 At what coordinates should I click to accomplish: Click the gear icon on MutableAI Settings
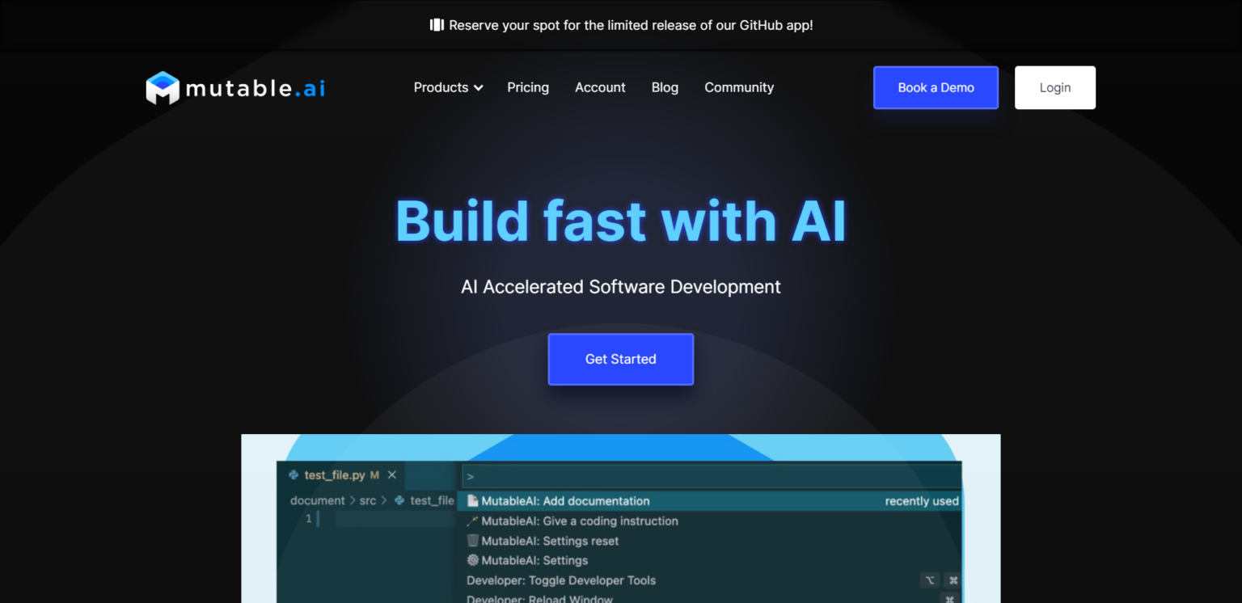pyautogui.click(x=472, y=560)
